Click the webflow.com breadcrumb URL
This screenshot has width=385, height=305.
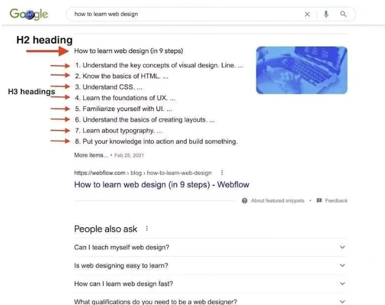[x=142, y=173]
